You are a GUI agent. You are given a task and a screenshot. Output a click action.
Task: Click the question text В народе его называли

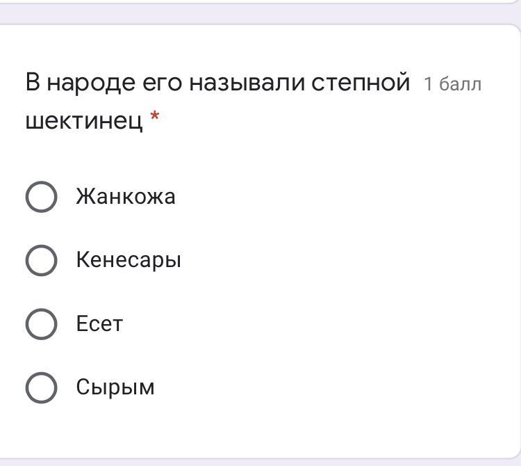point(165,82)
